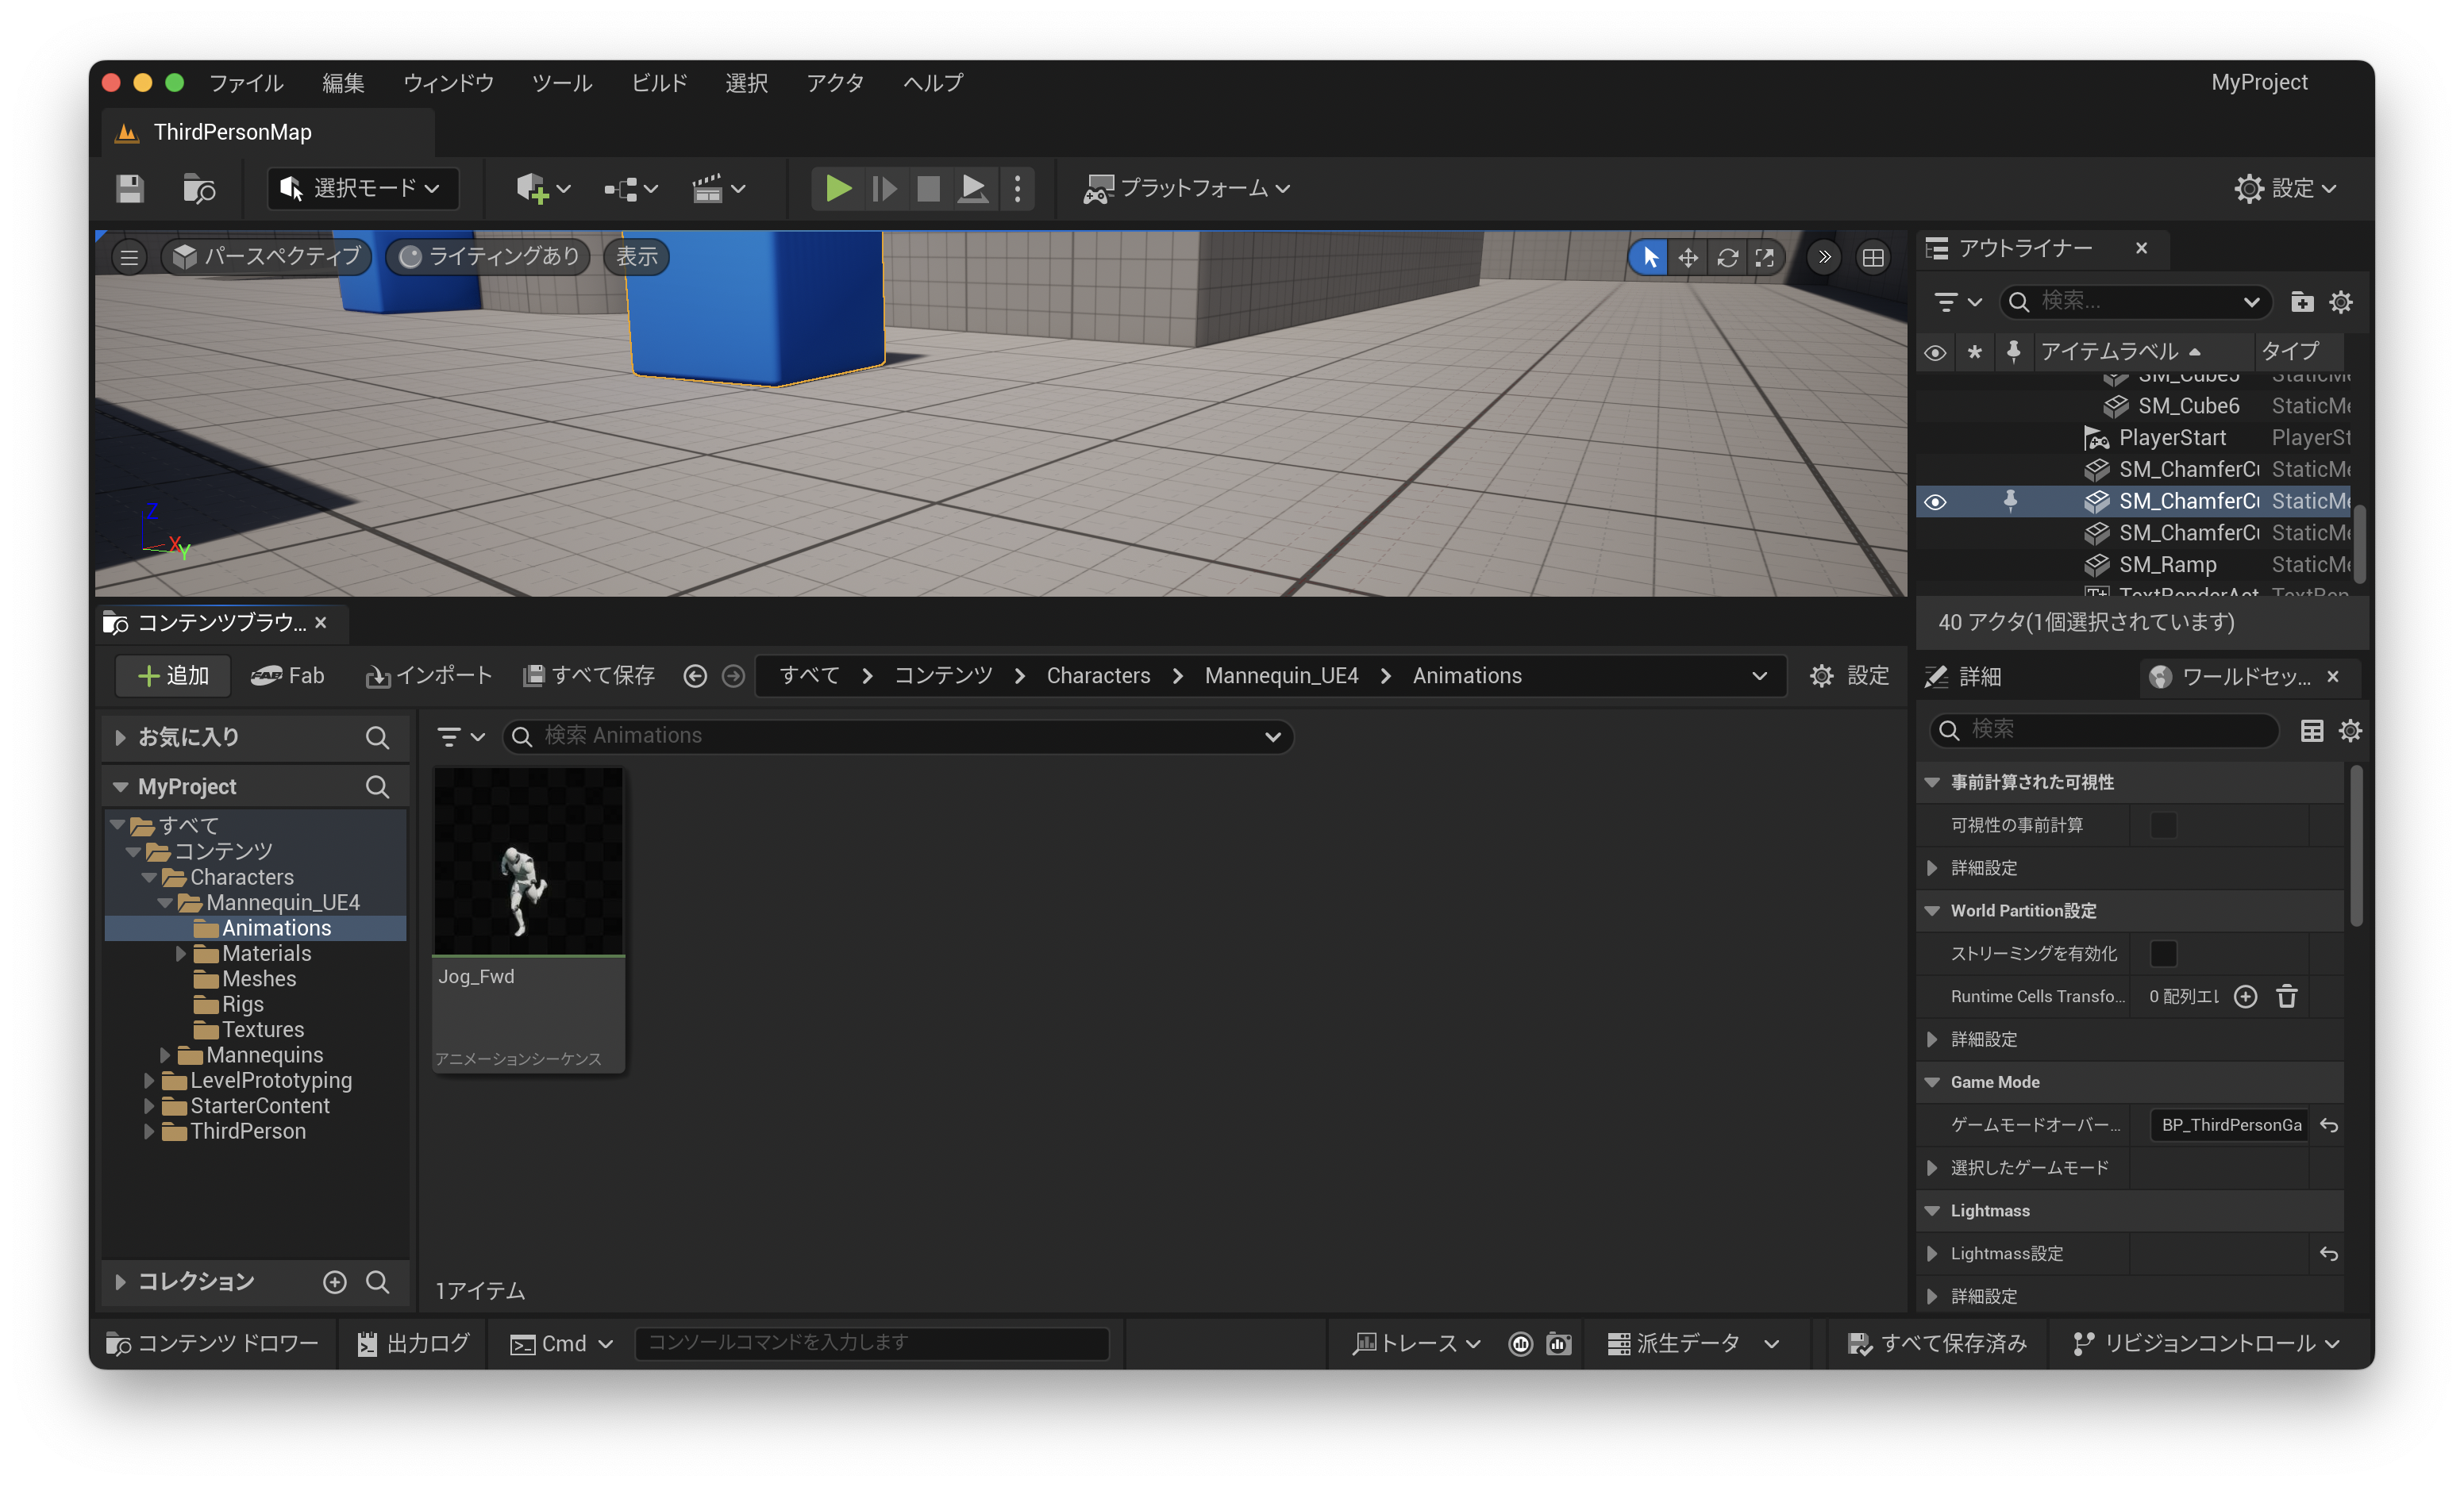This screenshot has width=2464, height=1487.
Task: Add an element to Runtime Cells Transformers array
Action: point(2245,997)
